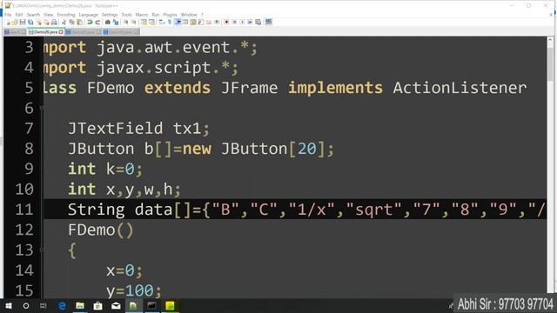Open the Encoding menu
Image resolution: width=557 pixels, height=313 pixels.
coord(66,15)
